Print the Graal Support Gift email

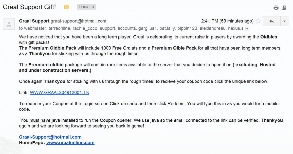[x=276, y=8]
